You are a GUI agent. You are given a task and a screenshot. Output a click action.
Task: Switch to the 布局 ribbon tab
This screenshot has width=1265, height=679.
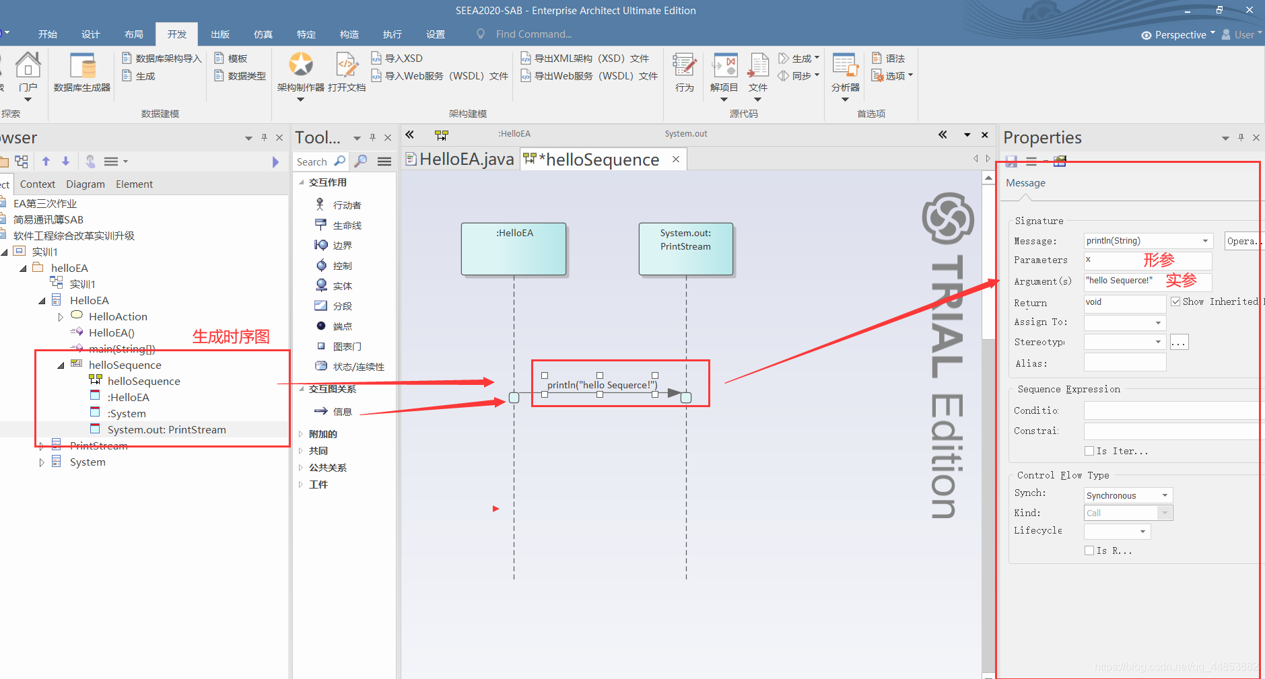pyautogui.click(x=134, y=34)
